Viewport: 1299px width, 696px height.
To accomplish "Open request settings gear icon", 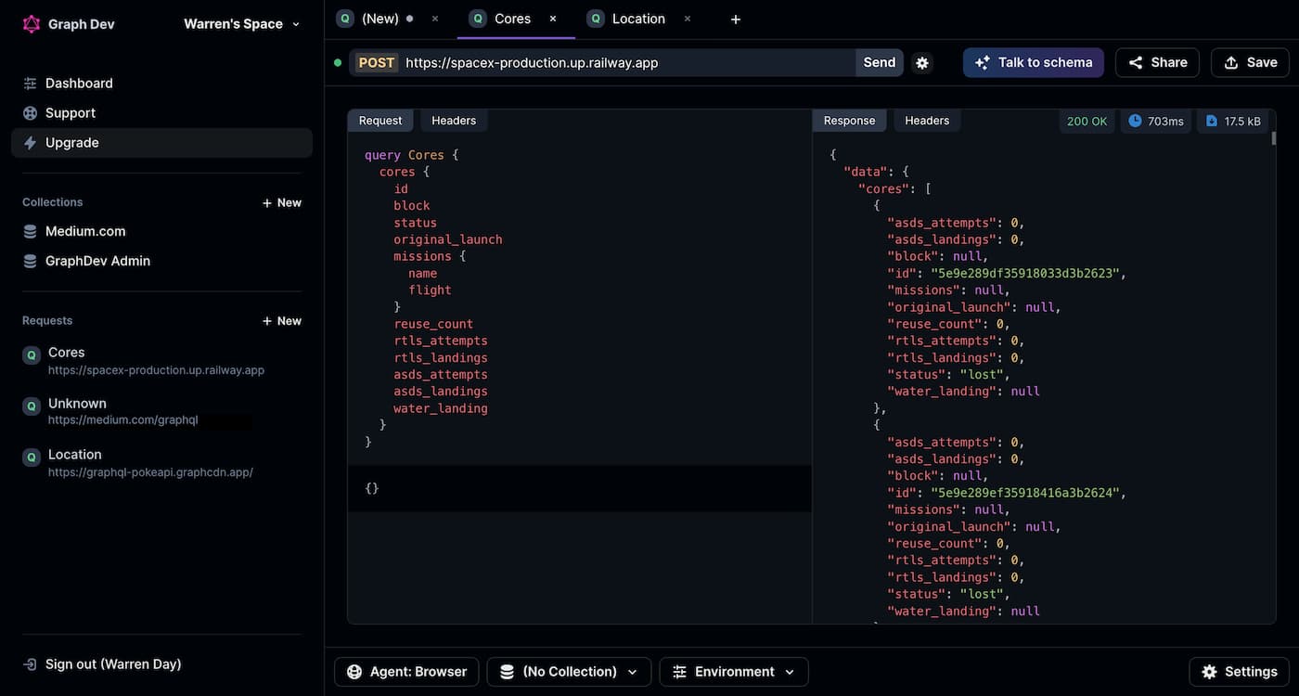I will tap(922, 63).
